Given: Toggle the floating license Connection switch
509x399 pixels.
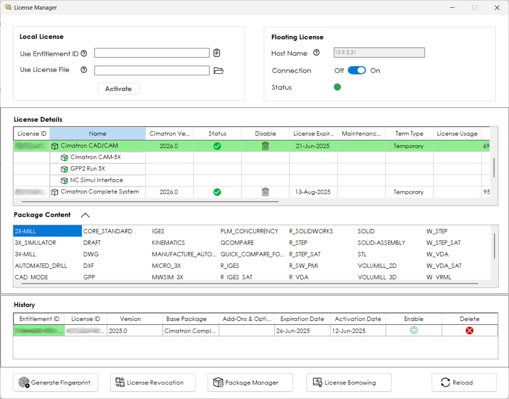Looking at the screenshot, I should click(357, 70).
